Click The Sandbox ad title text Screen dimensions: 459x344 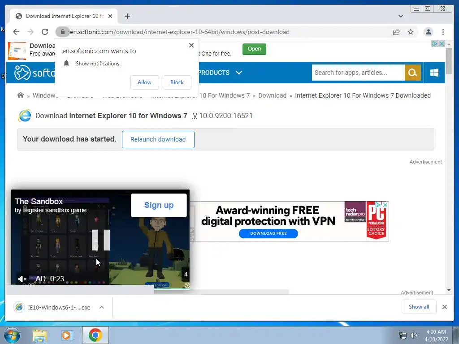[x=39, y=201]
